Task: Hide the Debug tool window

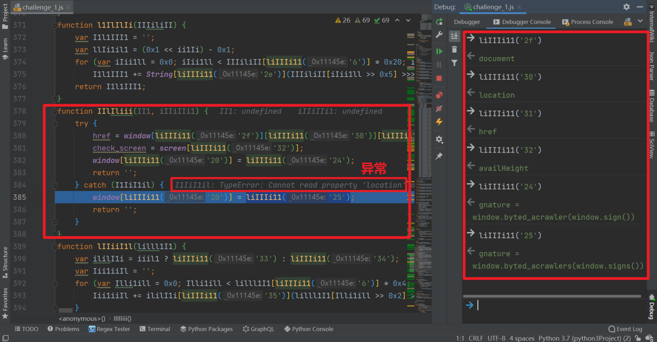Action: 640,7
